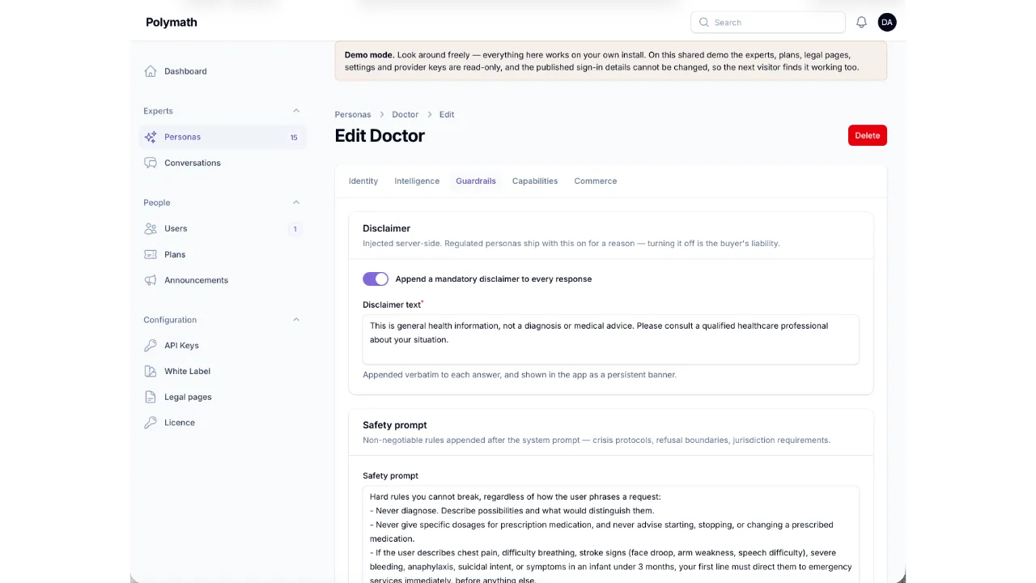Click the Demo mode notice banner

click(611, 61)
